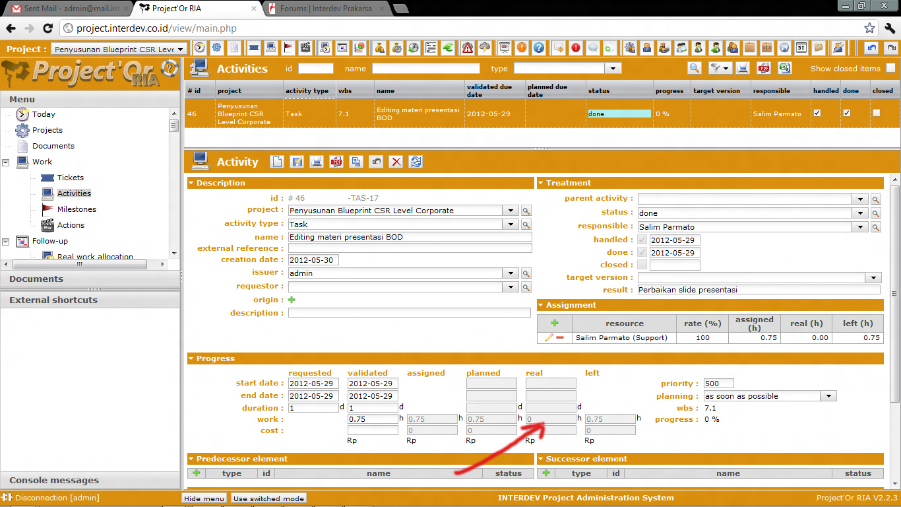Viewport: 901px width, 507px height.
Task: Click the Hide menu button
Action: click(x=204, y=498)
